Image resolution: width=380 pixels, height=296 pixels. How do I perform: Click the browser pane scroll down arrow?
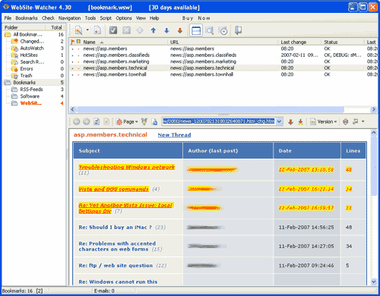click(374, 282)
